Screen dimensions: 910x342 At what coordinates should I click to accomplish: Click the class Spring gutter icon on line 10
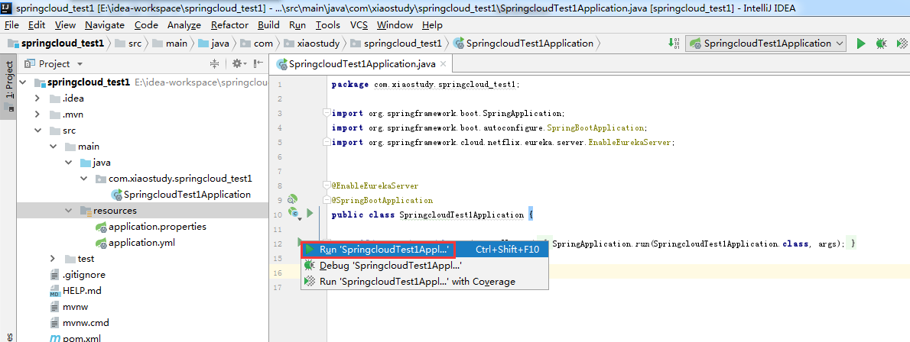[293, 215]
